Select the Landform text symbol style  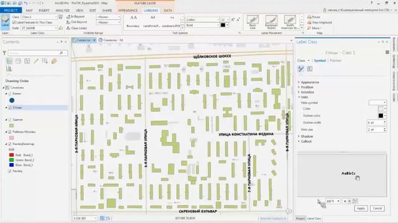click(x=152, y=22)
